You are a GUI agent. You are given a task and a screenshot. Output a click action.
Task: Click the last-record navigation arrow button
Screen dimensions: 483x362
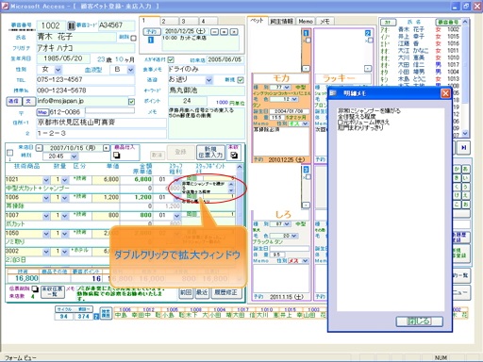tap(464, 148)
